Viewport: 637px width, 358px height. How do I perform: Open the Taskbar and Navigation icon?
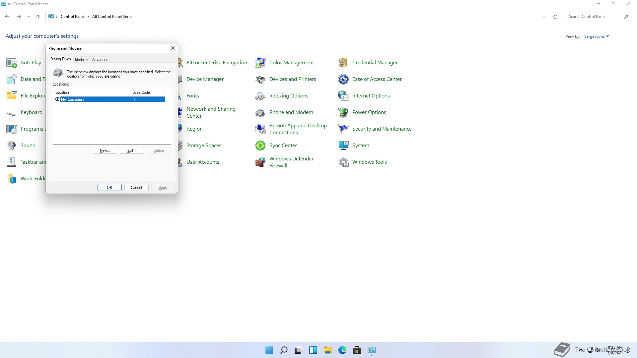click(x=12, y=162)
